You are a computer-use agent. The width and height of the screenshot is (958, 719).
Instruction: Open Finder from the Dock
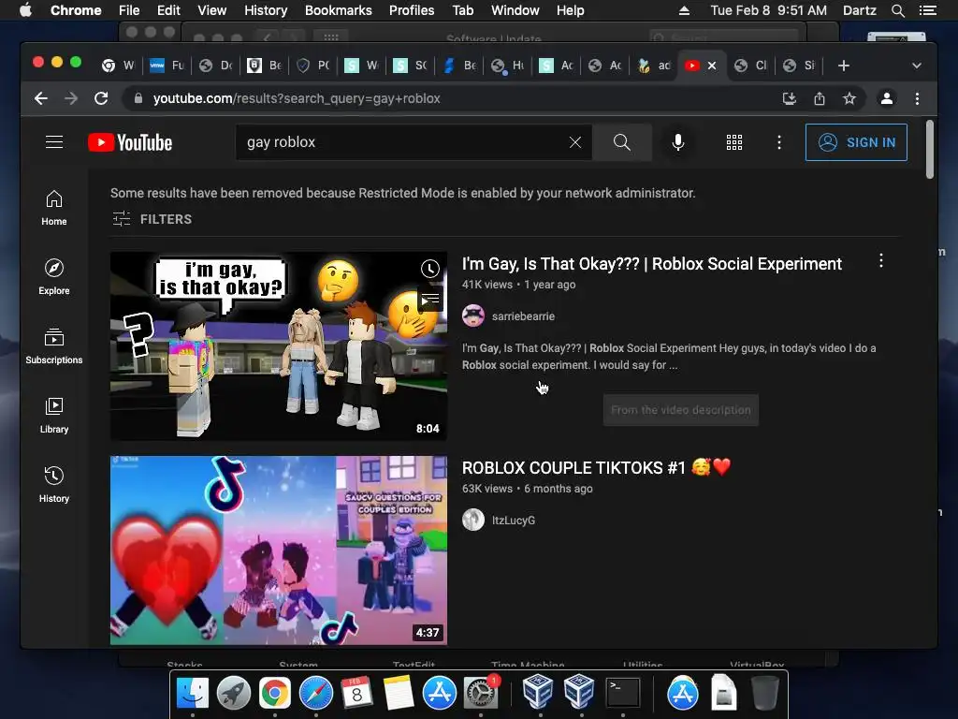tap(193, 693)
